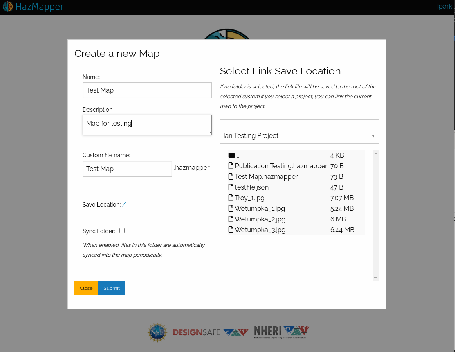Image resolution: width=455 pixels, height=352 pixels.
Task: Select the Wetumpka_1.jpg file icon
Action: pos(231,208)
